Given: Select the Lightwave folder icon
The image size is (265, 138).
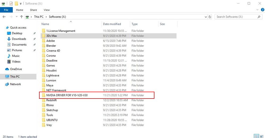Looking at the screenshot, I should [x=44, y=75].
